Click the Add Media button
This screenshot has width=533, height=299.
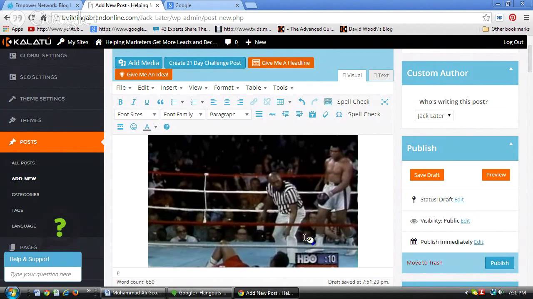[x=139, y=63]
